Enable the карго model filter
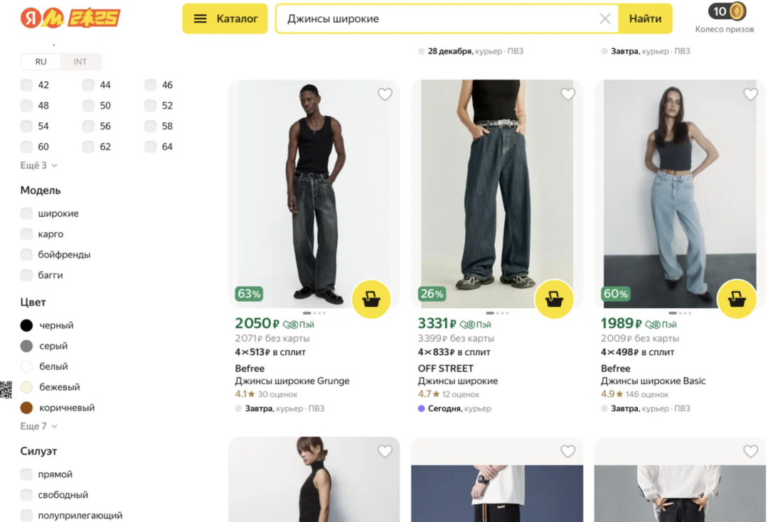 pos(27,234)
